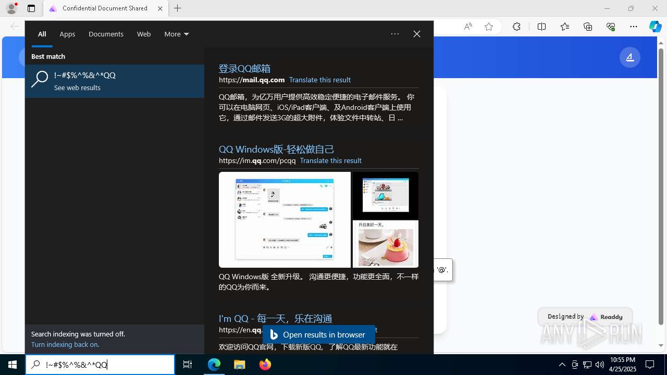Select best match !~#$%^%&^*QQ web result
Image resolution: width=667 pixels, height=375 pixels.
(x=115, y=81)
